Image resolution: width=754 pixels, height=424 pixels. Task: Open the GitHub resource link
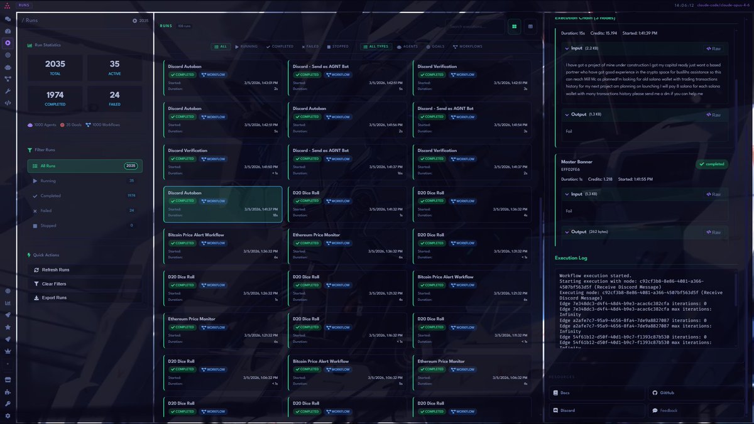[697, 393]
